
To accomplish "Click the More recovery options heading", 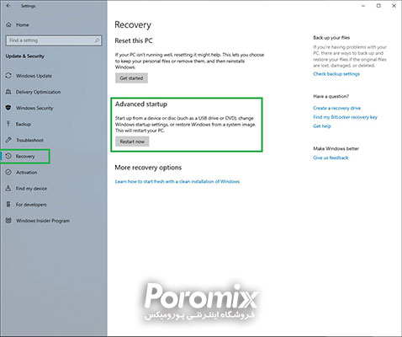I will click(148, 168).
